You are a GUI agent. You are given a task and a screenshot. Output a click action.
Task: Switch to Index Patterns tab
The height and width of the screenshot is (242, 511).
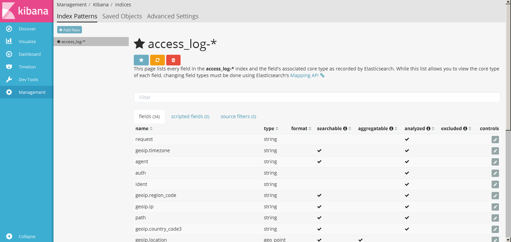[77, 16]
